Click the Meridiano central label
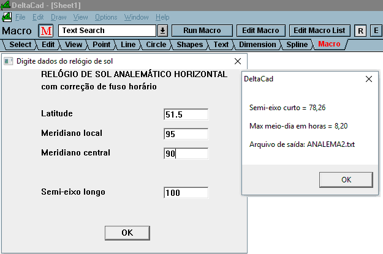383x254 pixels. (x=75, y=152)
